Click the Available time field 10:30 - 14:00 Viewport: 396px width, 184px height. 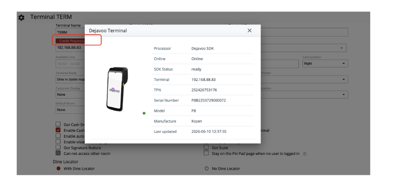pos(70,64)
